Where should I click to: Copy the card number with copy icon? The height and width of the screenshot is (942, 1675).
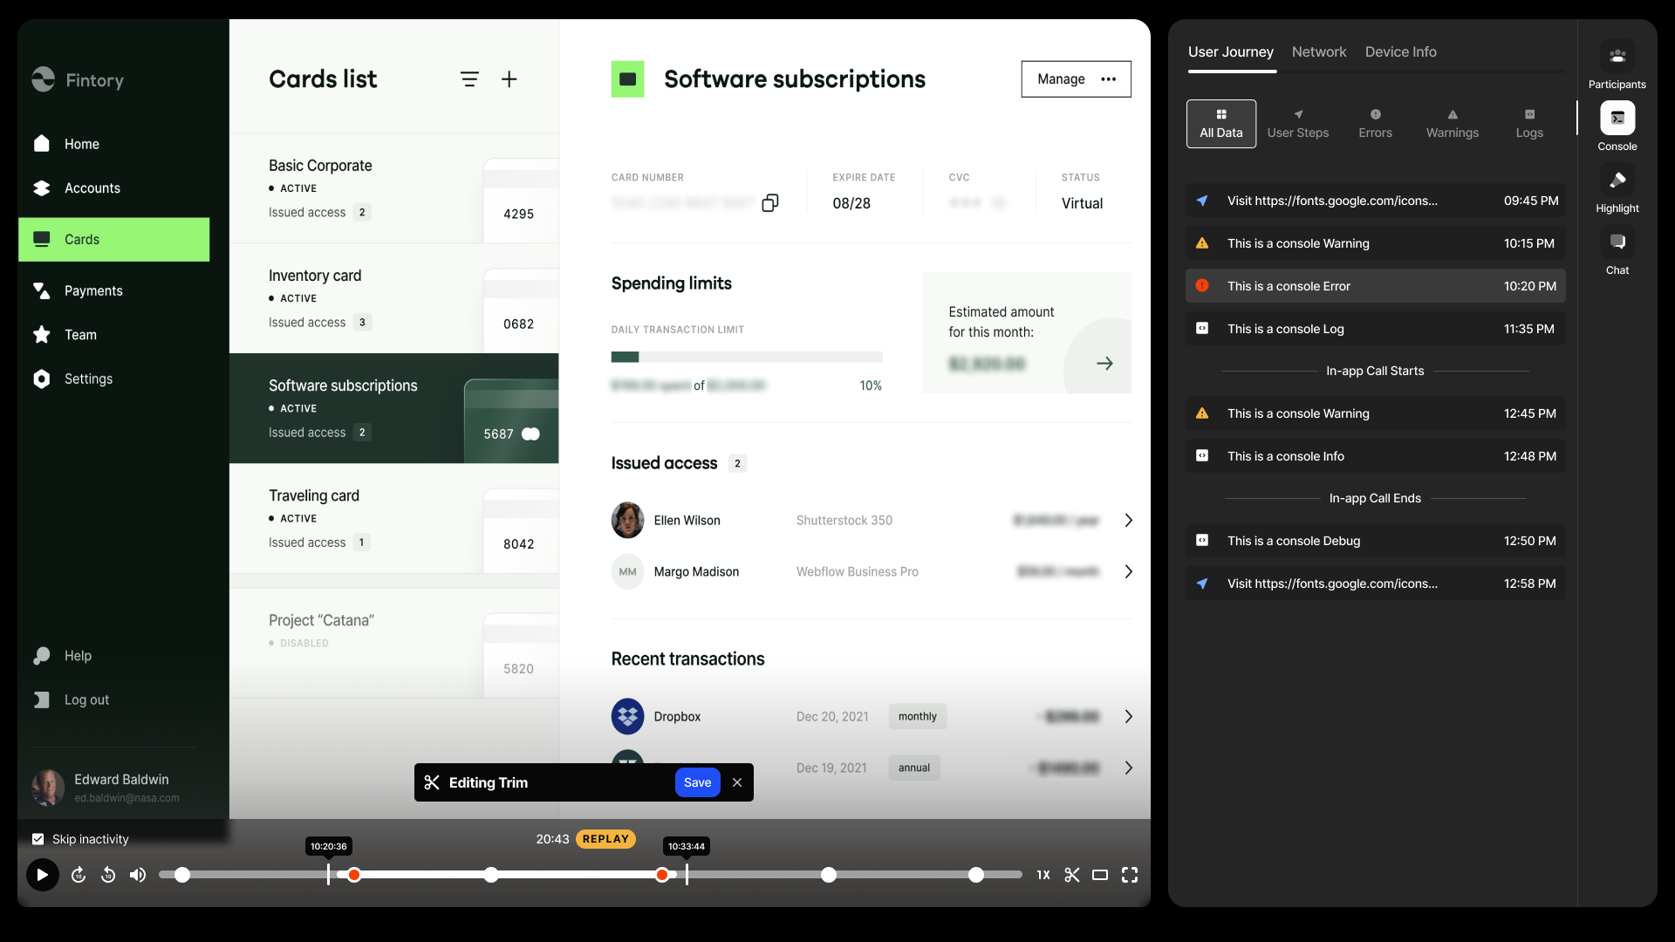pos(769,203)
